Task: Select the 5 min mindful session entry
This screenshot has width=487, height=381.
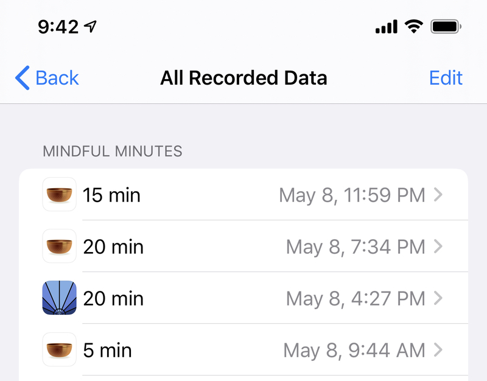Action: point(243,349)
